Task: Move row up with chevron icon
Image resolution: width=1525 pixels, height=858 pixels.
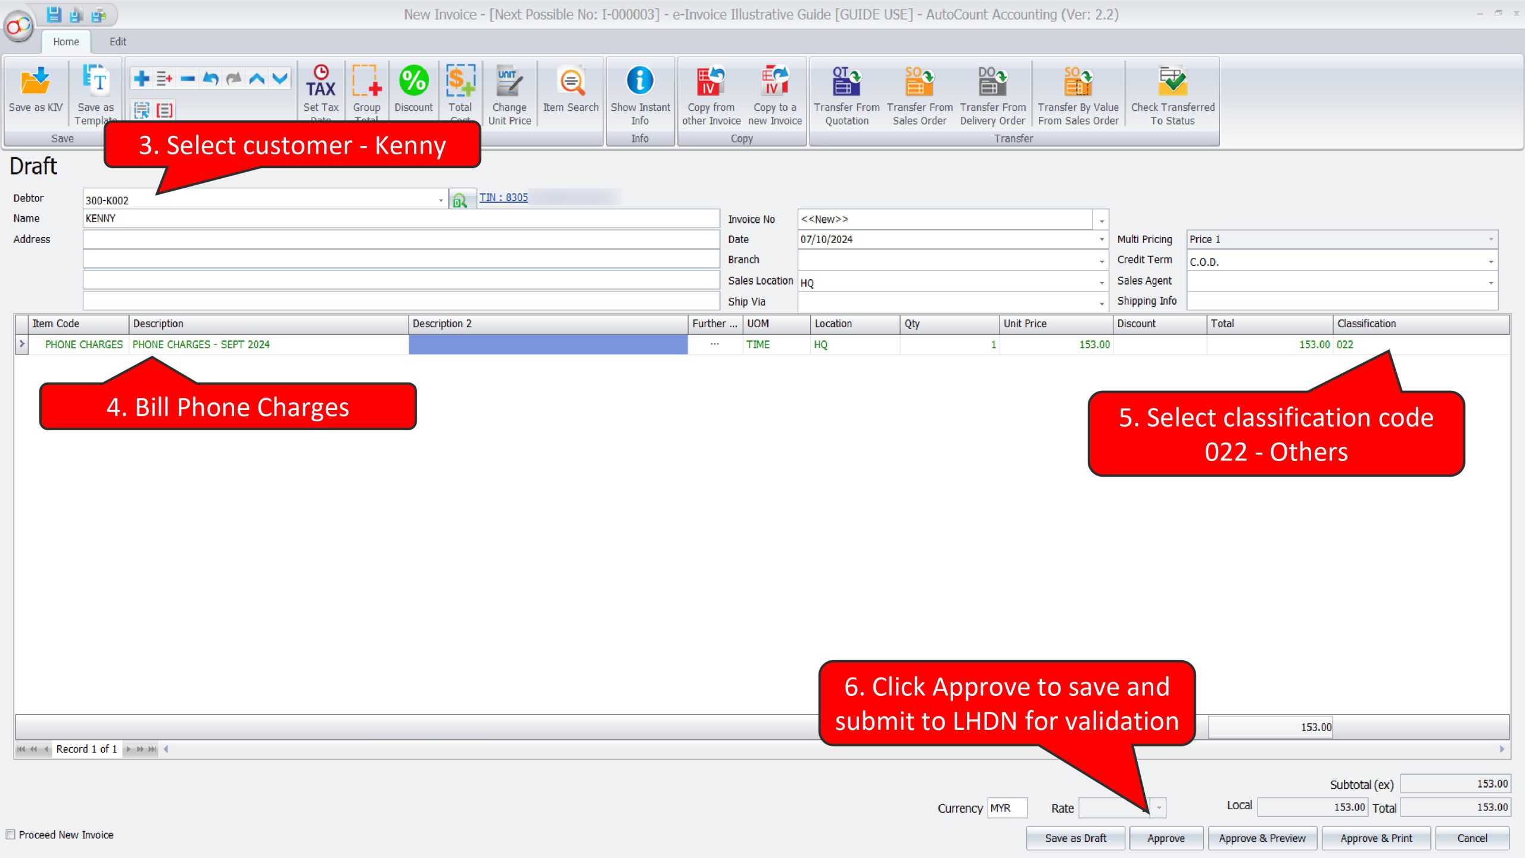Action: 257,79
